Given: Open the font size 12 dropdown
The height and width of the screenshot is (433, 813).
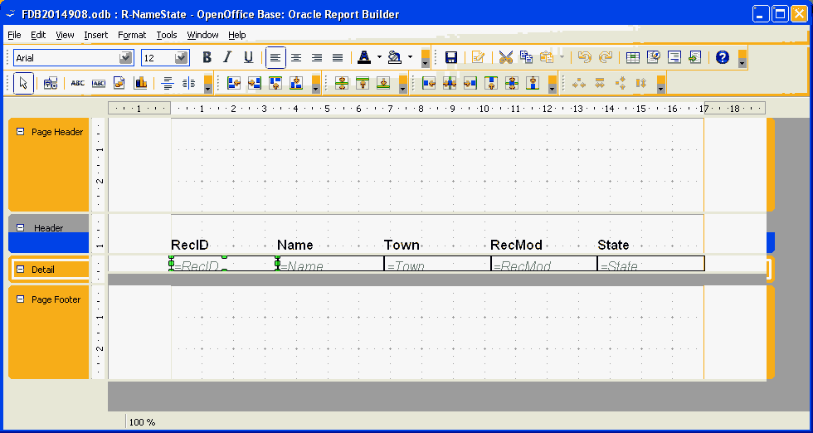Looking at the screenshot, I should tap(182, 57).
